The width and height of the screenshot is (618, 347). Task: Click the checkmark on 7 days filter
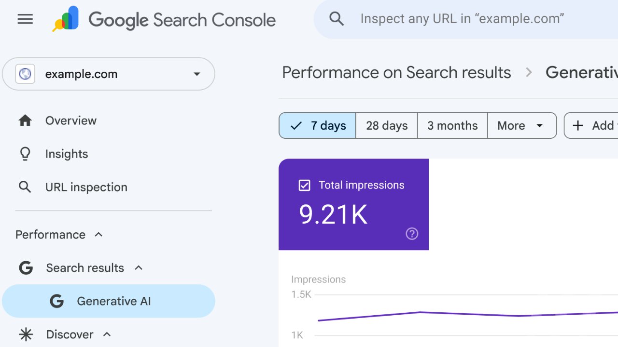pyautogui.click(x=296, y=126)
